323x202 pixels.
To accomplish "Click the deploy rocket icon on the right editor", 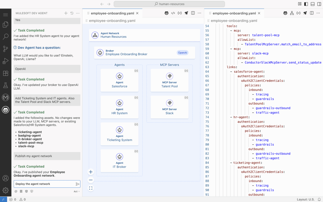I will (305, 13).
